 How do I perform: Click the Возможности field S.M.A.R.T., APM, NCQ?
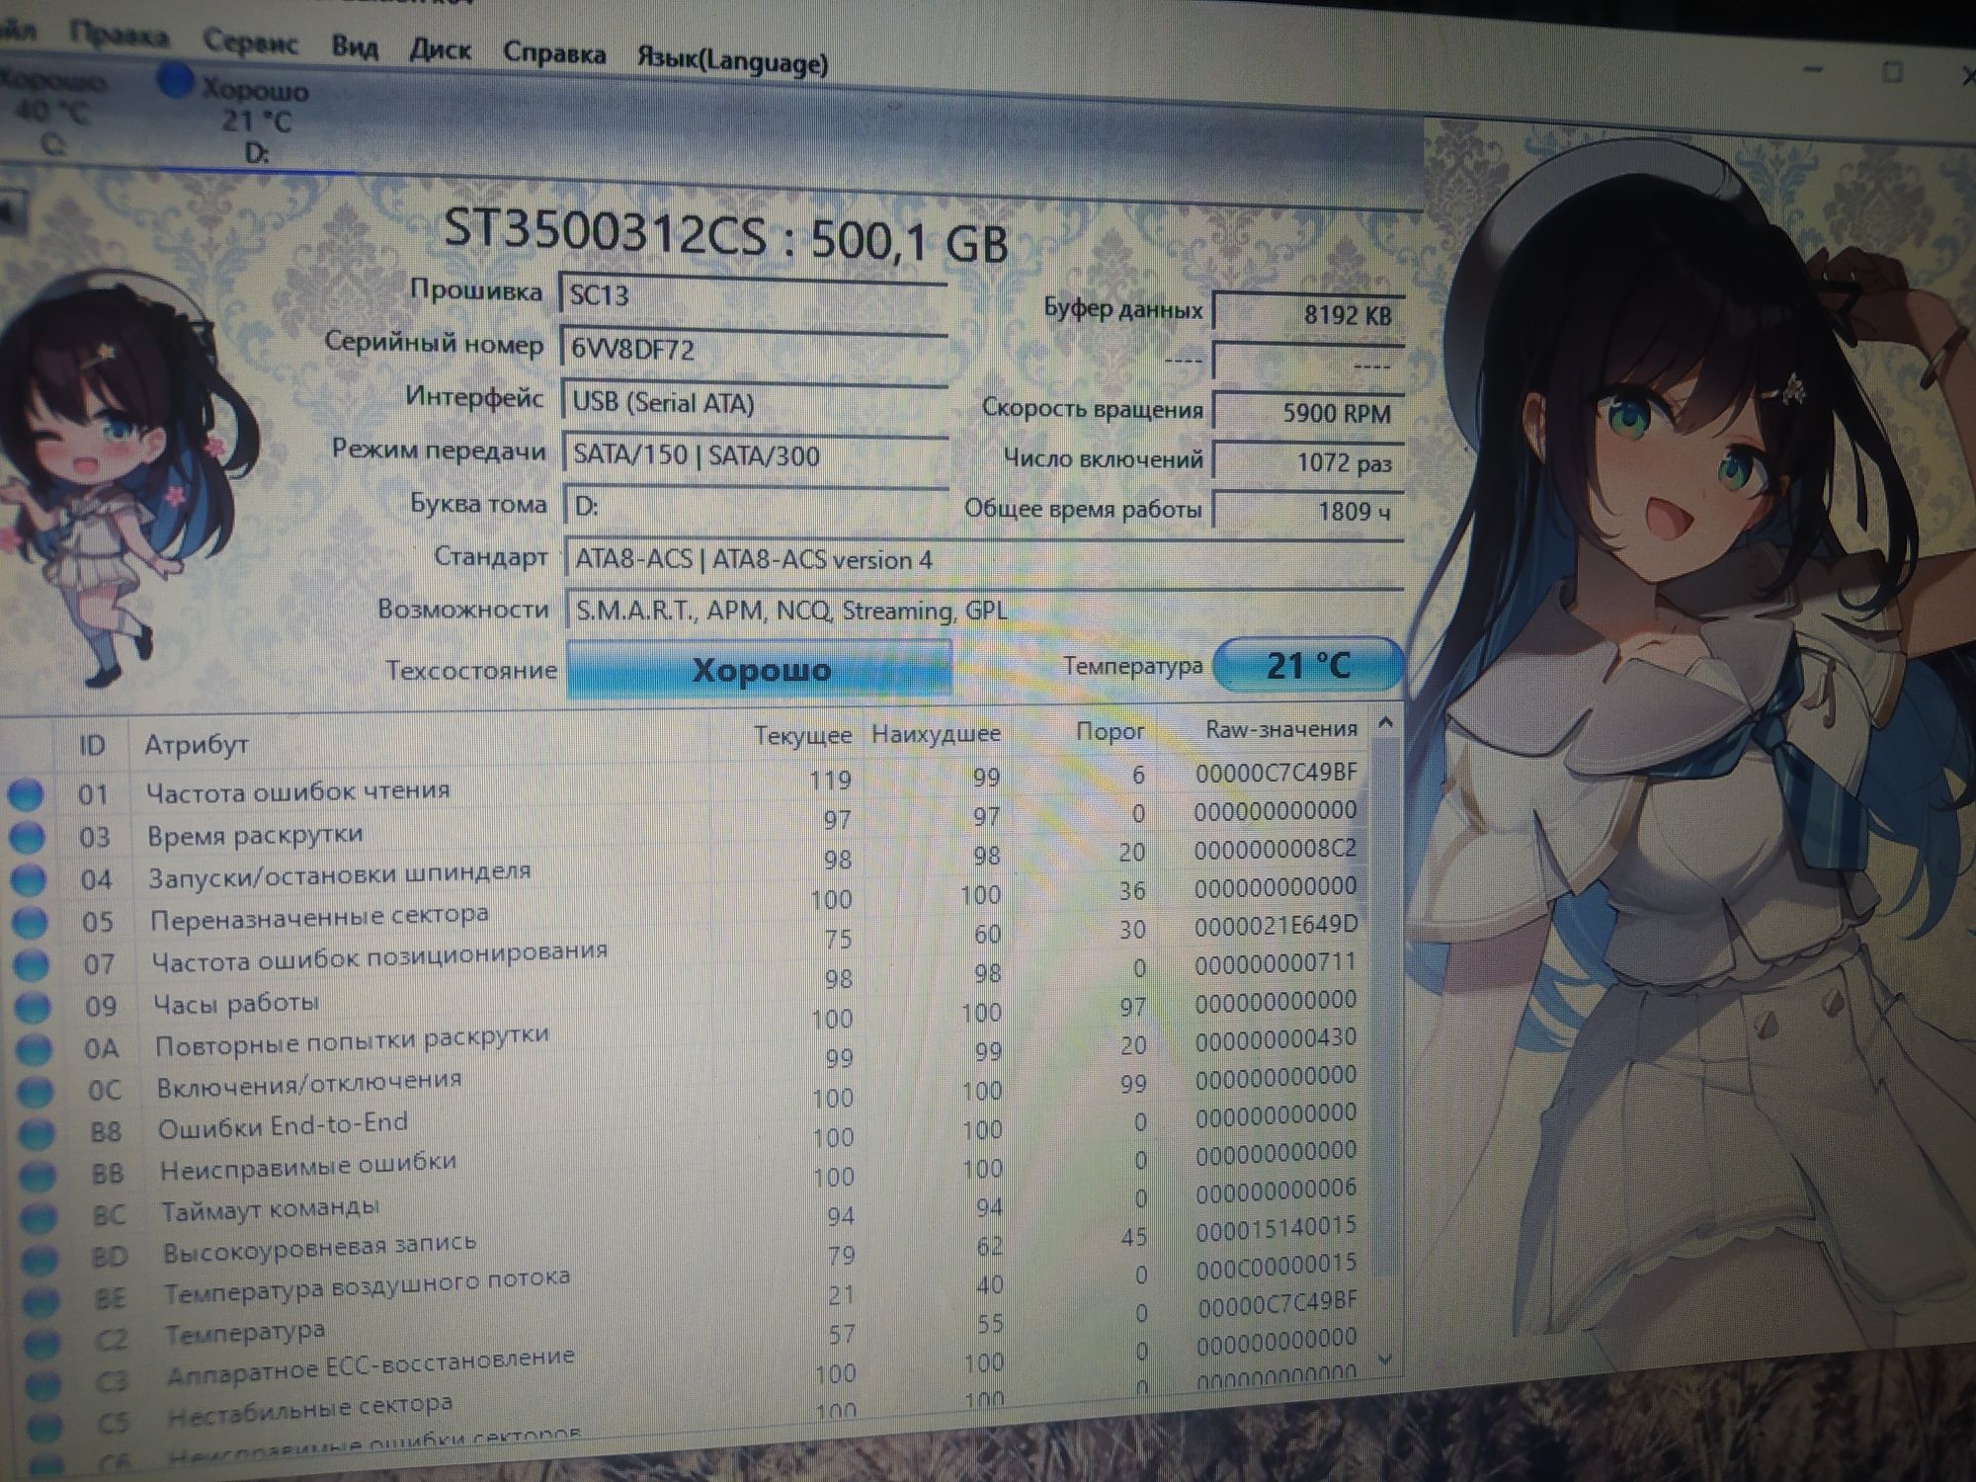984,611
